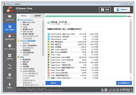Click the Chrome icon on the 530,476 KB row
The image size is (136, 95).
pyautogui.click(x=48, y=57)
